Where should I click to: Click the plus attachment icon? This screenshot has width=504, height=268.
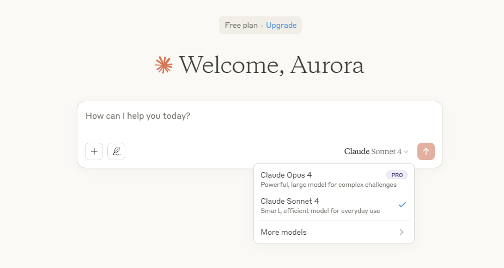point(94,151)
